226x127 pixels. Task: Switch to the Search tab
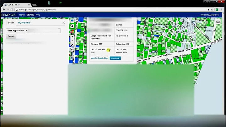[11, 23]
